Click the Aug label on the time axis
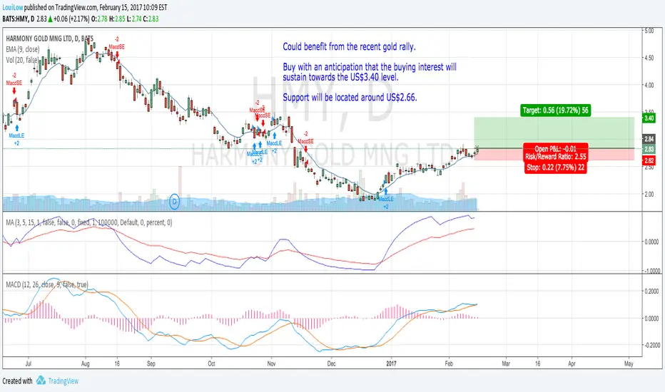665x392 pixels. (x=85, y=363)
